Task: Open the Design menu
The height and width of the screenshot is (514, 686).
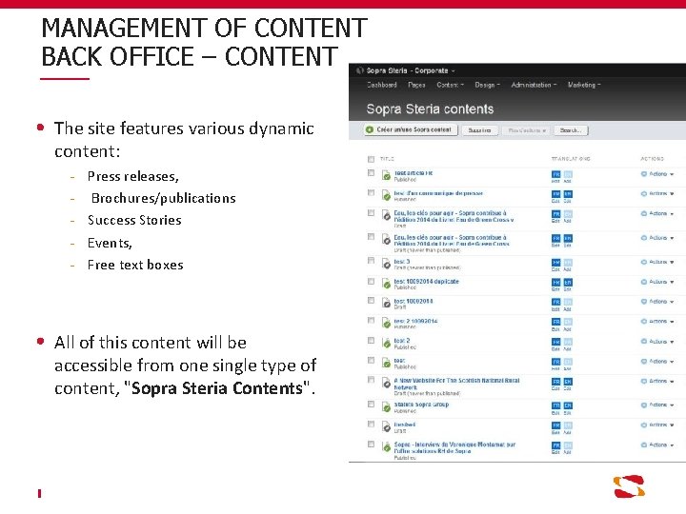Action: pyautogui.click(x=487, y=85)
